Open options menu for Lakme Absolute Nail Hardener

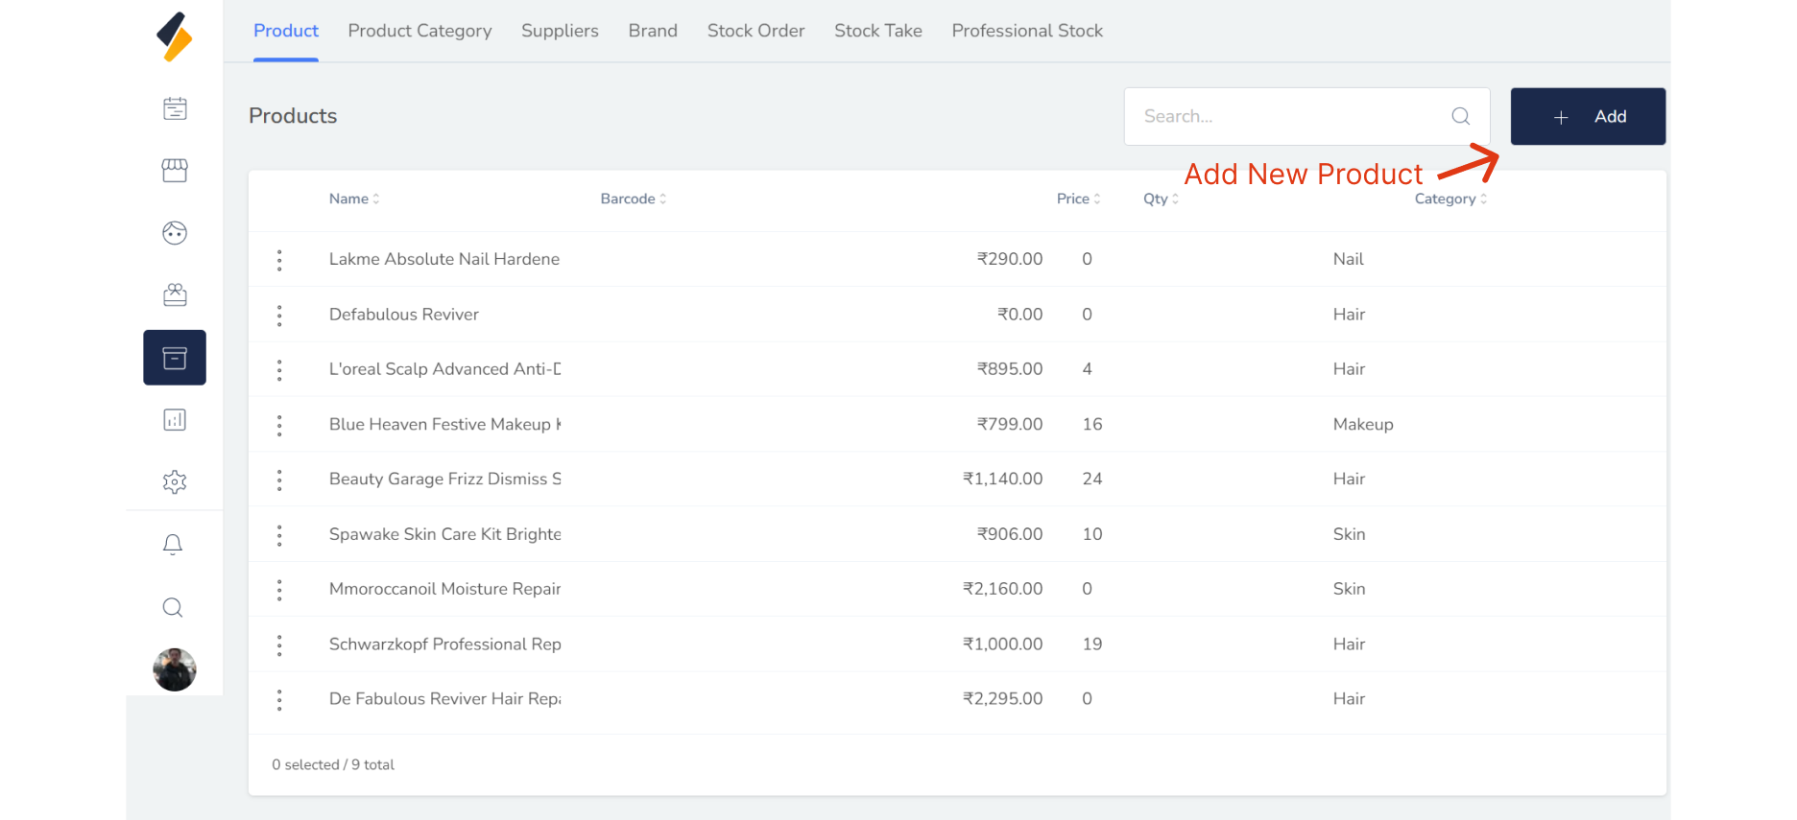(279, 260)
